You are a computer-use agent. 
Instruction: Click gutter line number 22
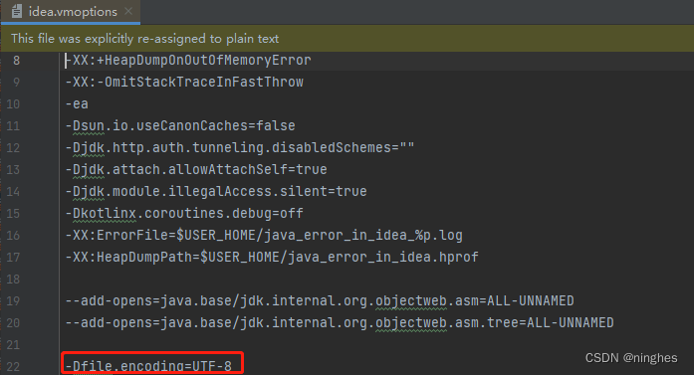[13, 366]
